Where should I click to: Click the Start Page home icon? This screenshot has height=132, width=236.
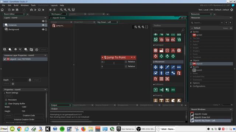2,10
